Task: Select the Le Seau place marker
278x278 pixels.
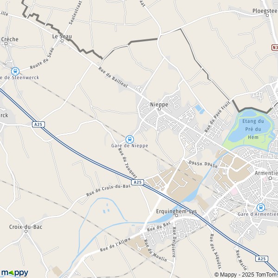Action: tap(62, 41)
